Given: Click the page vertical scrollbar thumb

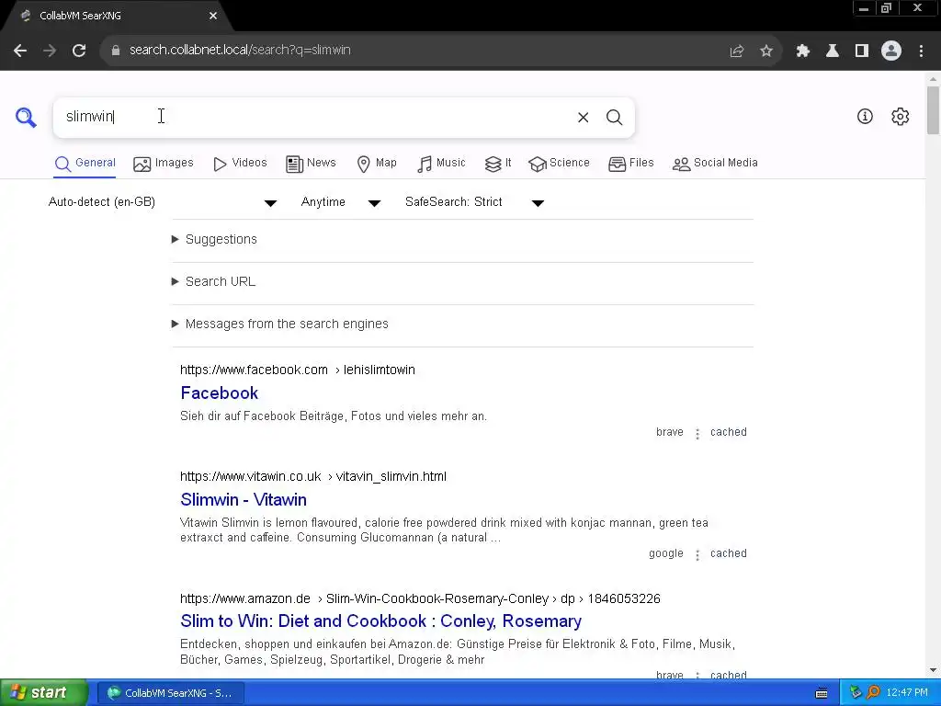Looking at the screenshot, I should click(933, 110).
